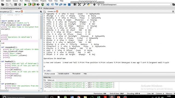
Task: Click the Open file folder icon
Action: coord(3,5)
